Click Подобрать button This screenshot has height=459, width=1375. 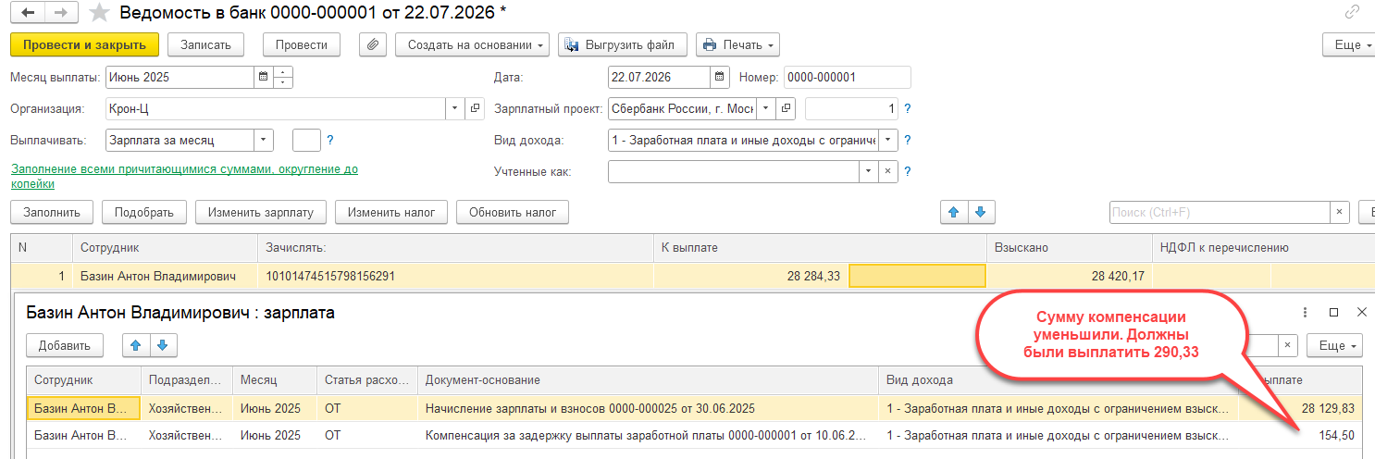pyautogui.click(x=144, y=213)
